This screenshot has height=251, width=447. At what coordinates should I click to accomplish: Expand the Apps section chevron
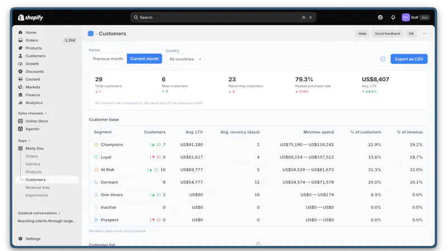point(29,141)
